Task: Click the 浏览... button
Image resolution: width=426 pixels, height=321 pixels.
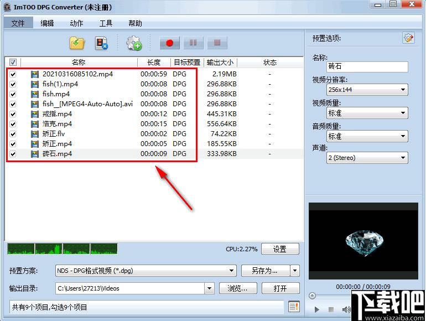Action: click(x=238, y=288)
